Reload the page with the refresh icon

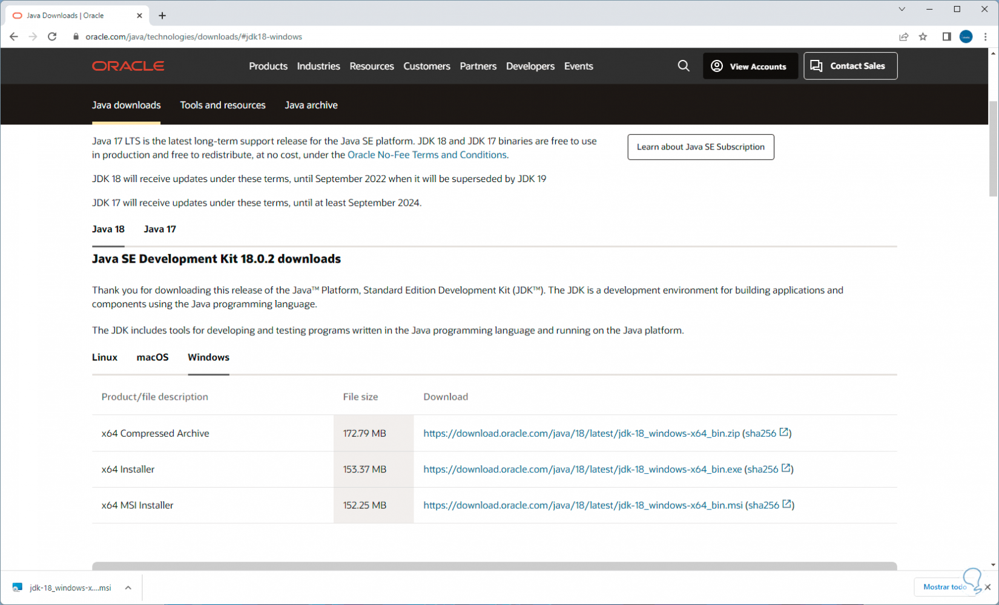(52, 37)
